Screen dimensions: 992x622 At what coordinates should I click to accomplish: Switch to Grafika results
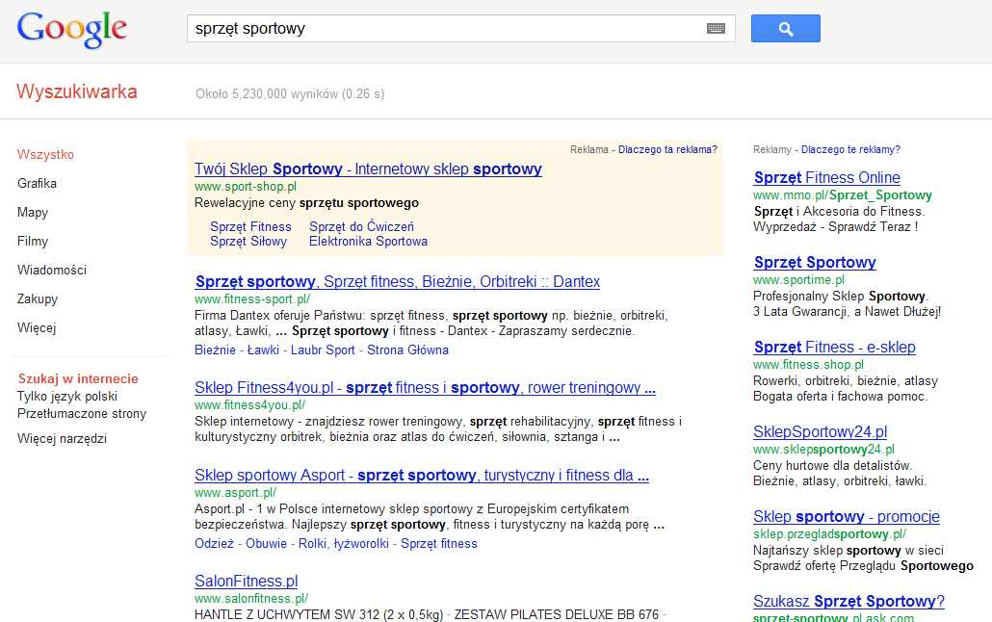click(37, 184)
